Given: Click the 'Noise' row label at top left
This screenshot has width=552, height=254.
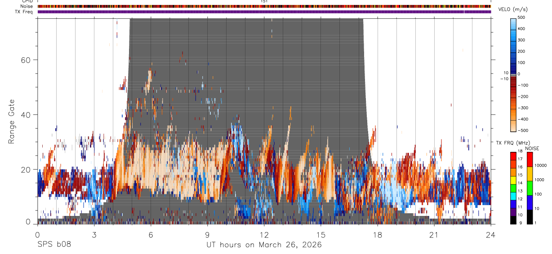Looking at the screenshot, I should [x=27, y=6].
